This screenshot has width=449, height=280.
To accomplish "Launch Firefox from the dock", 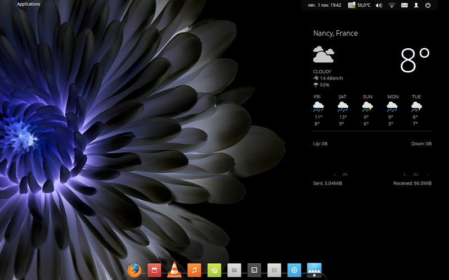I will pyautogui.click(x=134, y=270).
